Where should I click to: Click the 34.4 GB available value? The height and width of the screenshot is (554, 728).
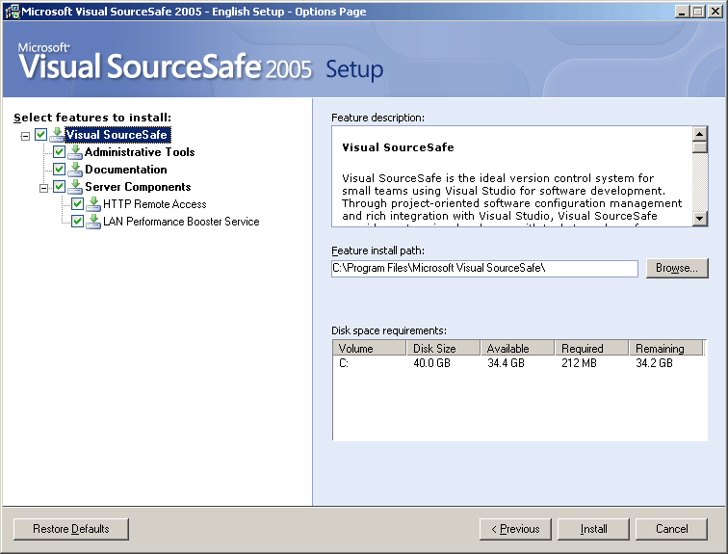click(x=507, y=363)
